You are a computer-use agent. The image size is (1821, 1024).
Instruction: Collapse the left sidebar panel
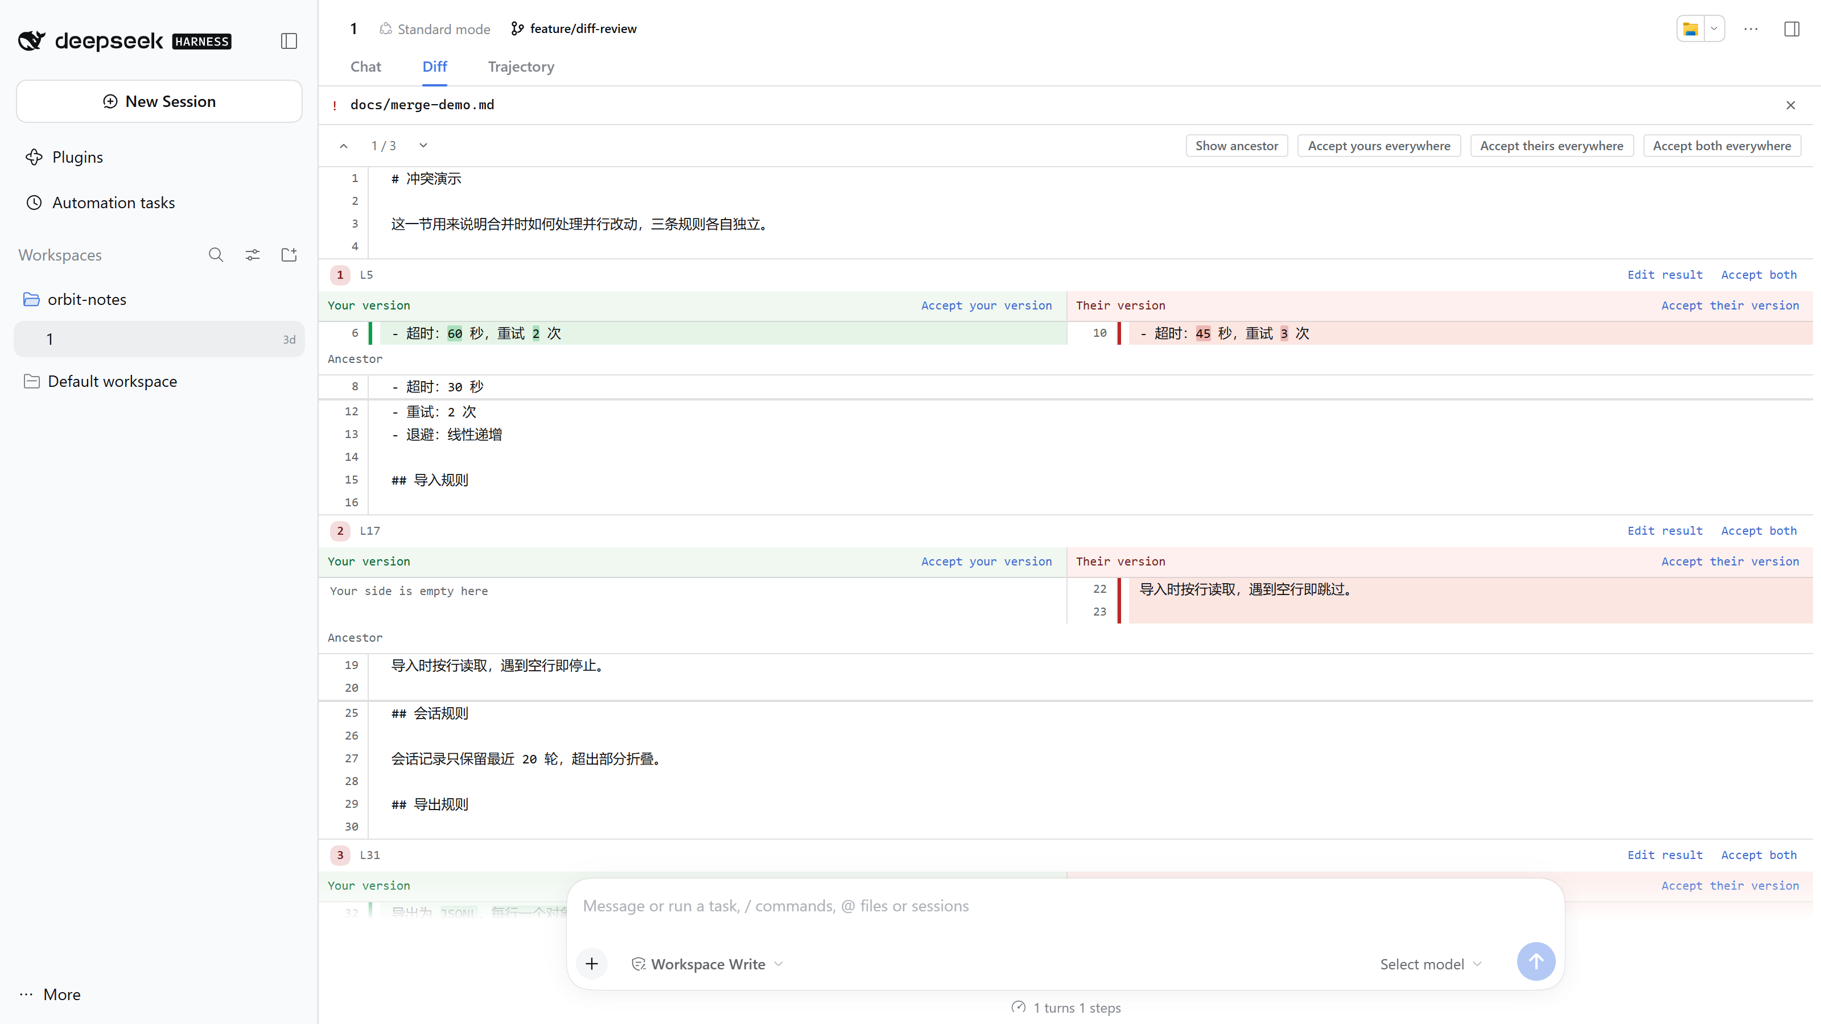pos(289,41)
